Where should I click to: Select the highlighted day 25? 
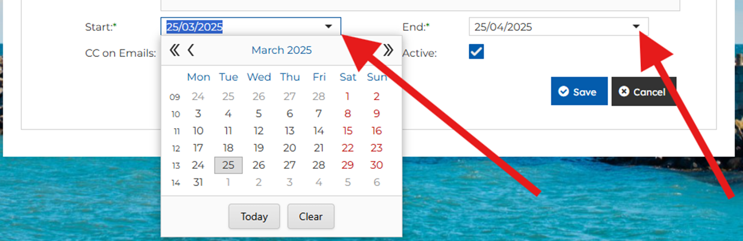click(x=228, y=165)
